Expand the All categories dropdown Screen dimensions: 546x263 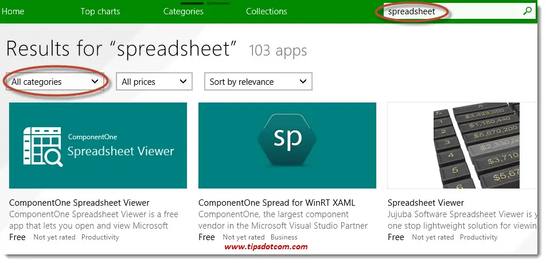(x=55, y=82)
